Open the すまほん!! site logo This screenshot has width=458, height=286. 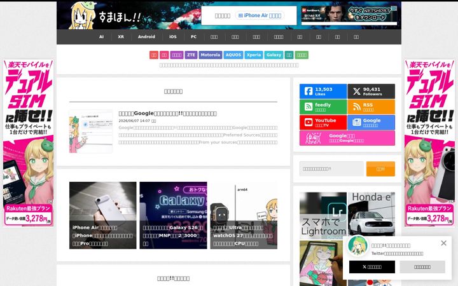[105, 16]
